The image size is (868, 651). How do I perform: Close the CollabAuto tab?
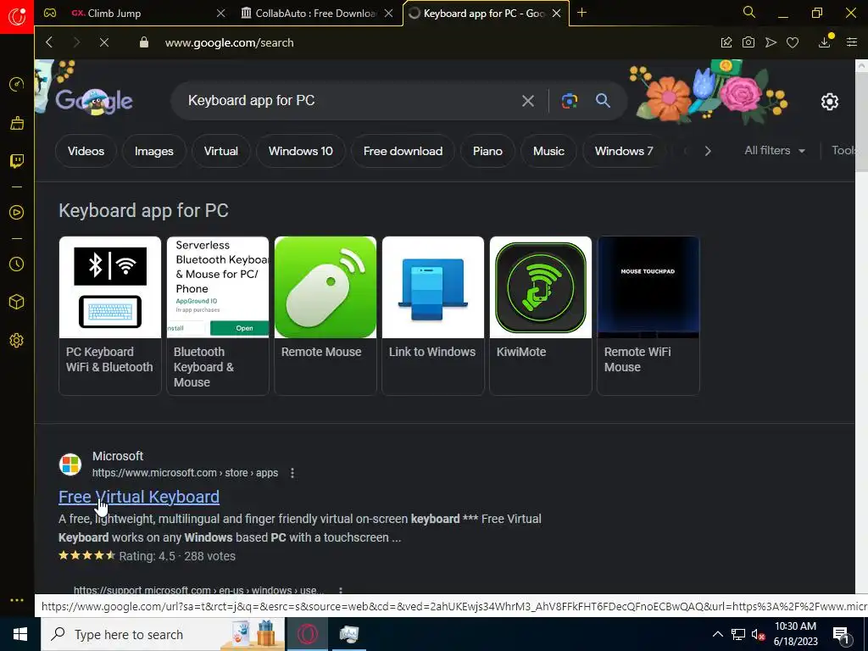(388, 14)
